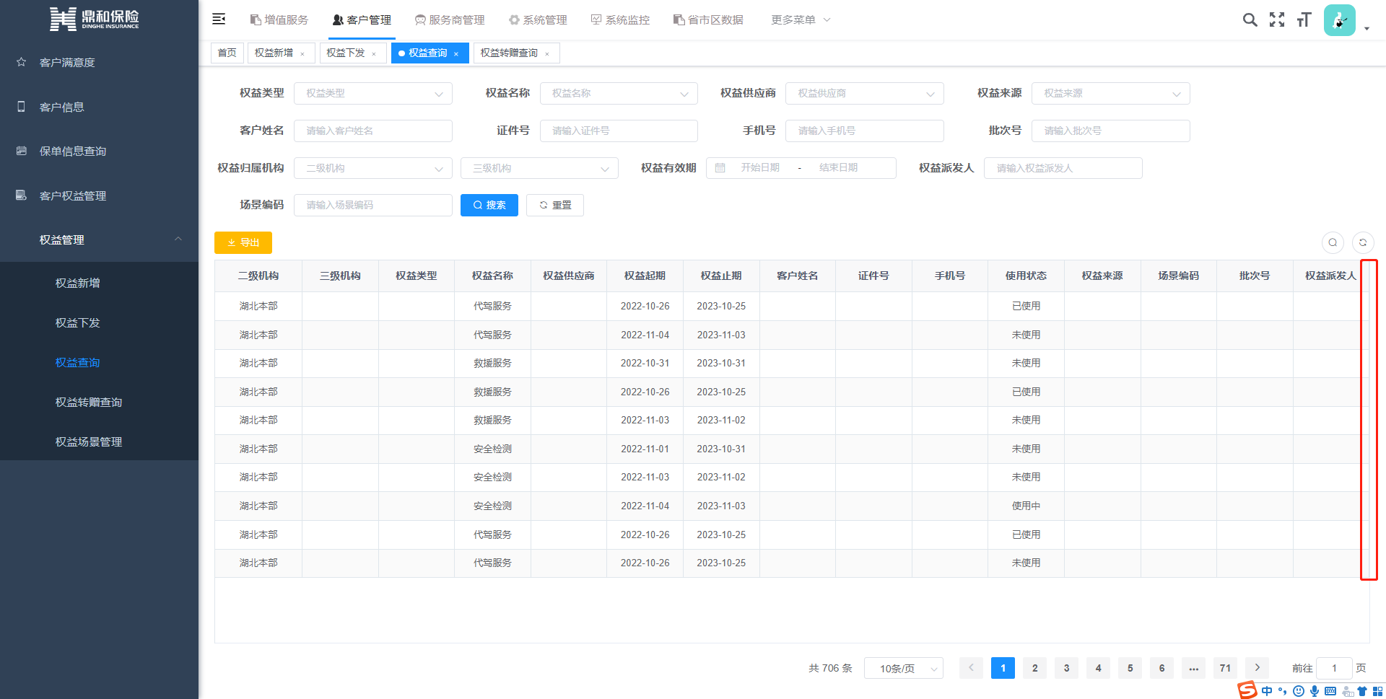1386x699 pixels.
Task: Focus the 客户姓名 input field
Action: tap(373, 131)
